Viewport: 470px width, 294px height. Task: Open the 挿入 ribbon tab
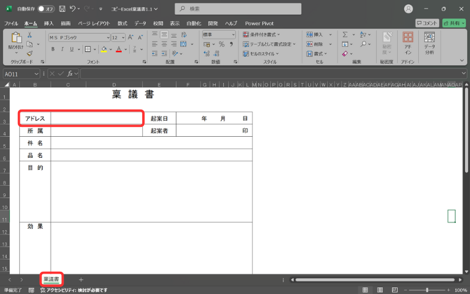pyautogui.click(x=49, y=23)
